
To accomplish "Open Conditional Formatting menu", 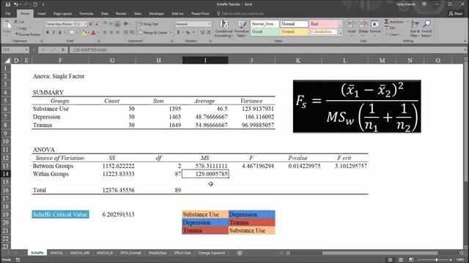I will 224,29.
